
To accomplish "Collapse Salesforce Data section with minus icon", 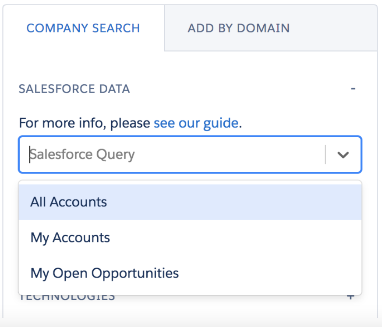I will click(x=353, y=89).
